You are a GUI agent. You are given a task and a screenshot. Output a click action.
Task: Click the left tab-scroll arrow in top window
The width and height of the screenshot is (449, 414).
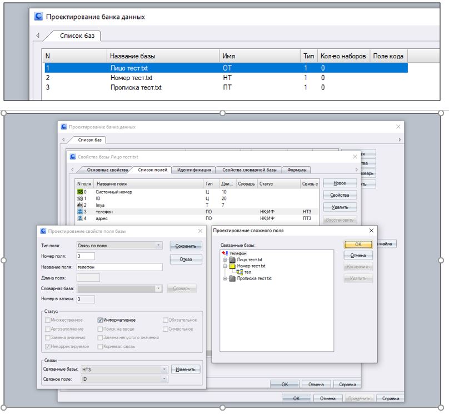coord(38,36)
